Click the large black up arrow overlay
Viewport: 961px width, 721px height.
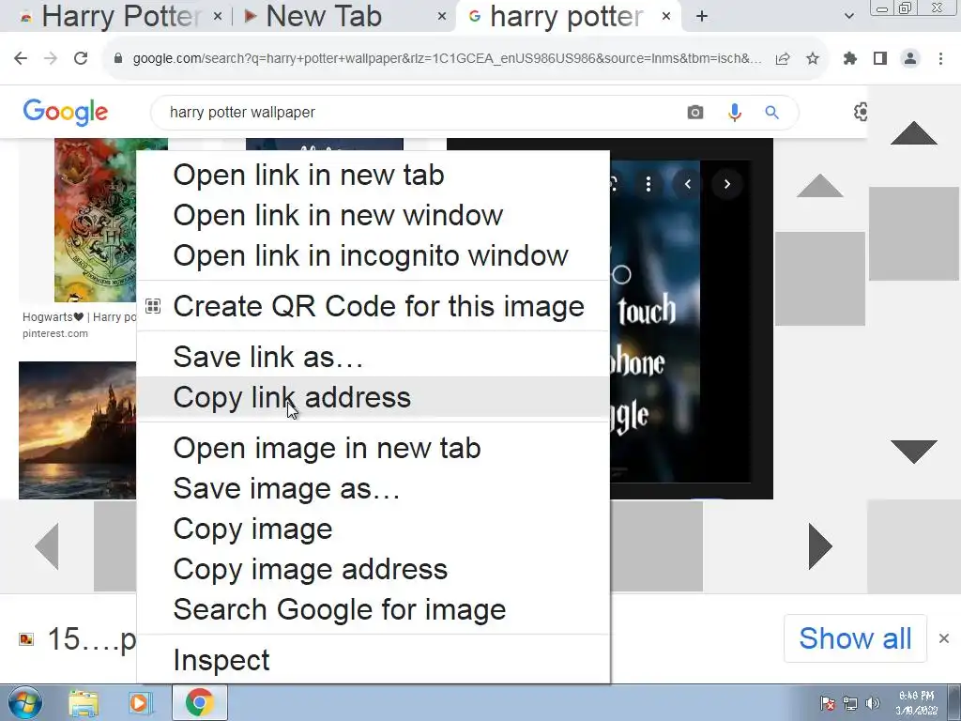914,133
